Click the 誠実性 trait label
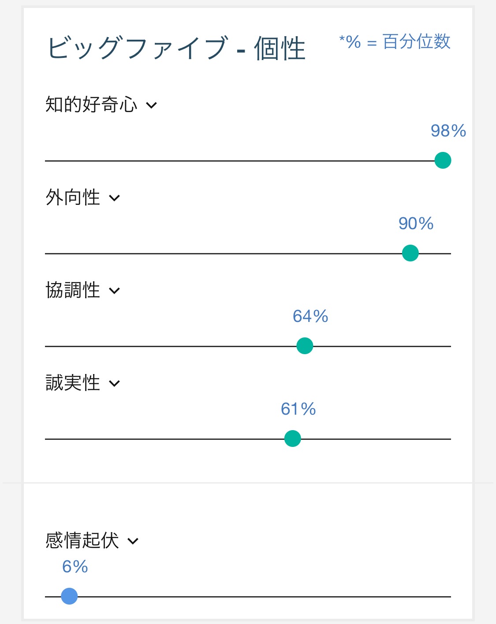 tap(73, 383)
